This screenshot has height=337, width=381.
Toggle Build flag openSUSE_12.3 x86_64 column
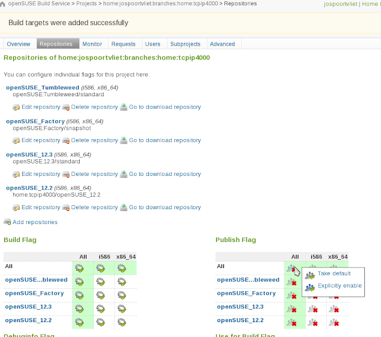pos(121,309)
